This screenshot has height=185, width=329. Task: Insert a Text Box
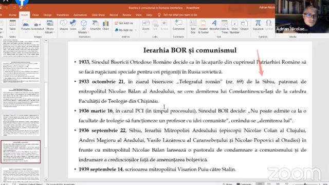pyautogui.click(x=193, y=27)
